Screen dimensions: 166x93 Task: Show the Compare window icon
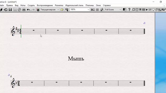pyautogui.click(x=160, y=10)
